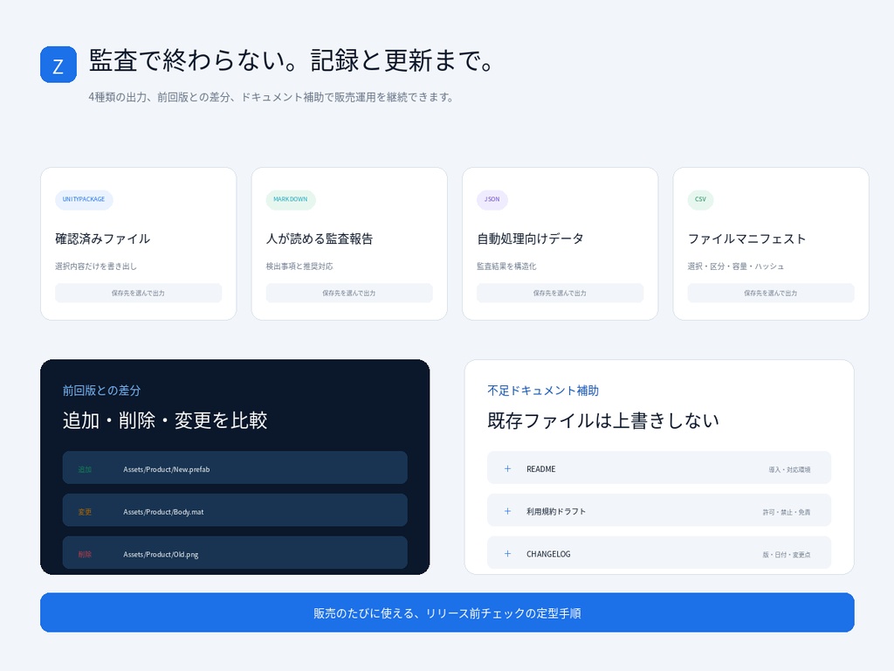
Task: Click the red 削除 status label
Action: (85, 554)
